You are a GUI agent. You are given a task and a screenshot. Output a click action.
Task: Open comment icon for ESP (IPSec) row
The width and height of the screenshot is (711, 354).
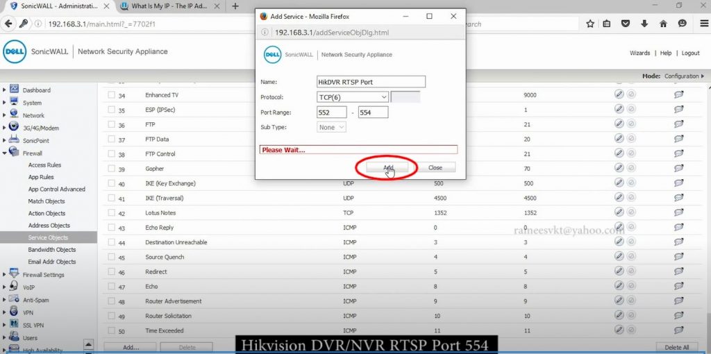(679, 110)
